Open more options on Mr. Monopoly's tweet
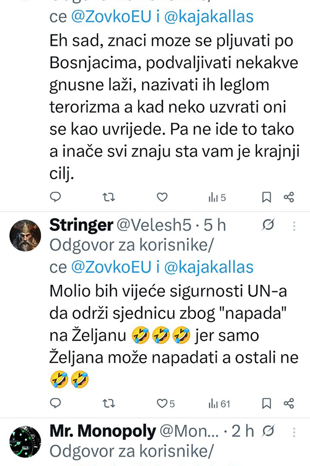310x466 pixels. pyautogui.click(x=294, y=431)
